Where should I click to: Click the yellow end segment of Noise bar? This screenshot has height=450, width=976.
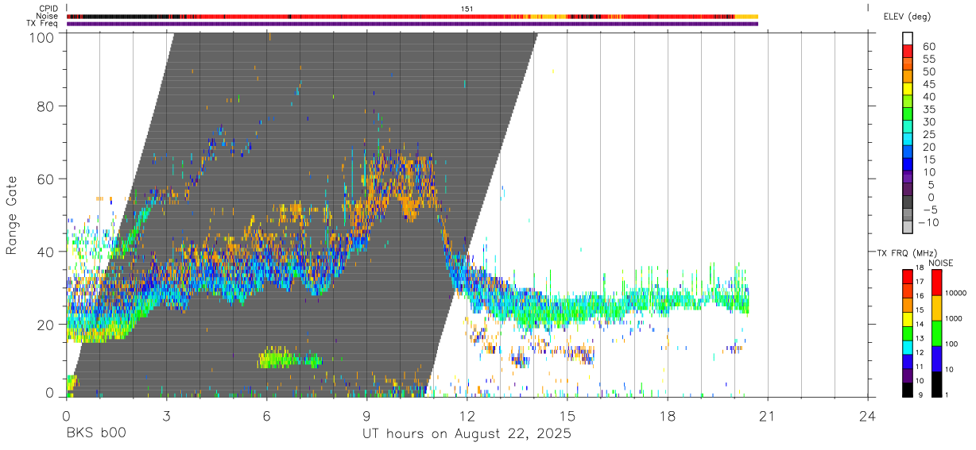[x=746, y=16]
